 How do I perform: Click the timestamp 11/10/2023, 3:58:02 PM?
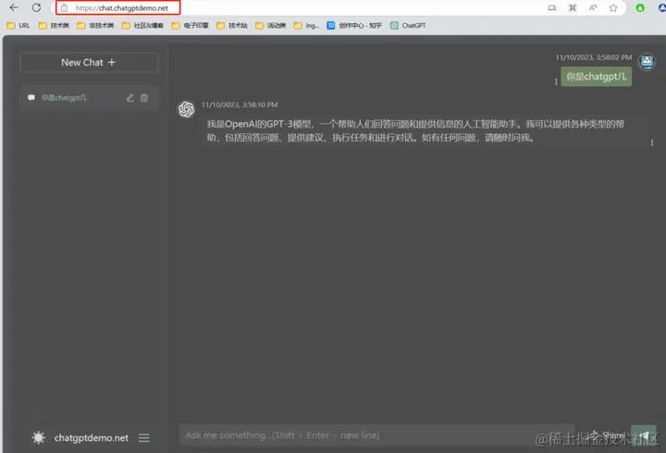[593, 57]
